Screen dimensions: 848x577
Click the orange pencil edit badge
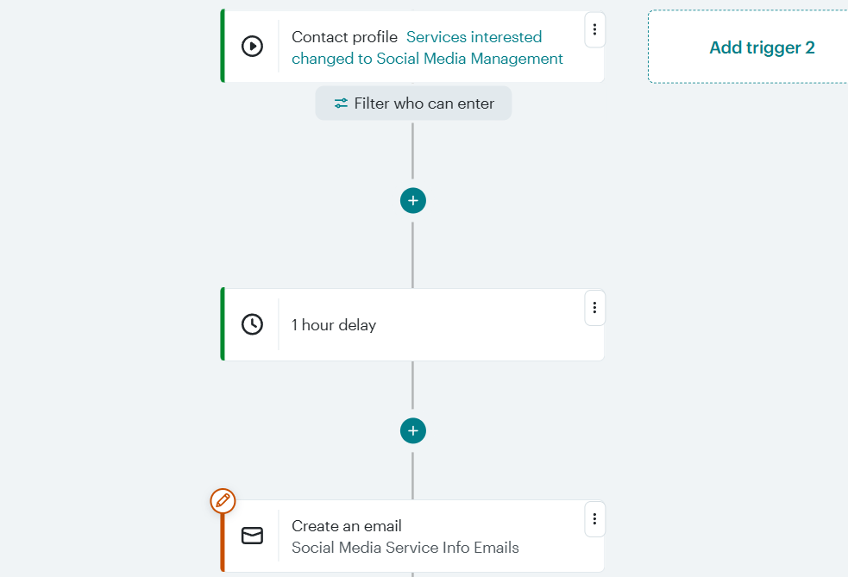coord(223,500)
